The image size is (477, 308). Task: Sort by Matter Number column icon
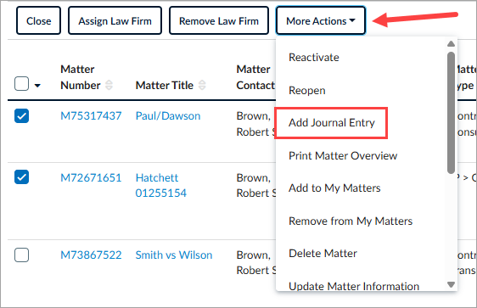click(109, 85)
